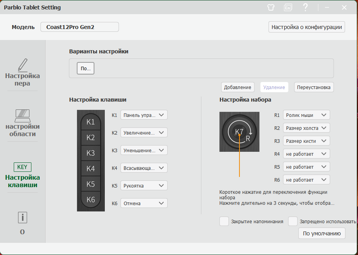Click the K7 dial center button

(x=239, y=132)
